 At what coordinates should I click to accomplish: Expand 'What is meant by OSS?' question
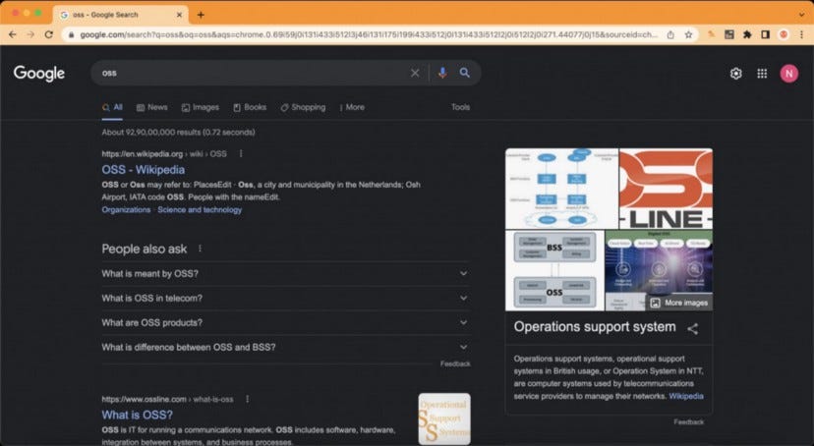(x=285, y=273)
